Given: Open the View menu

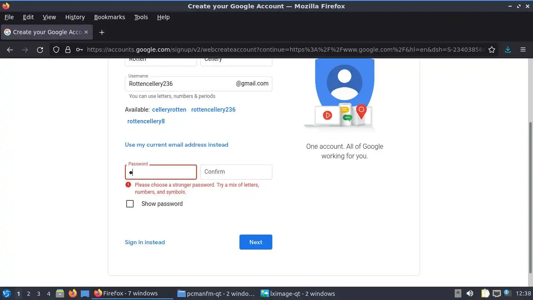Looking at the screenshot, I should pyautogui.click(x=49, y=17).
